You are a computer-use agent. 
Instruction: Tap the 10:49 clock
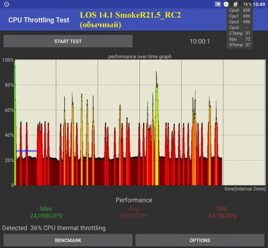point(259,4)
